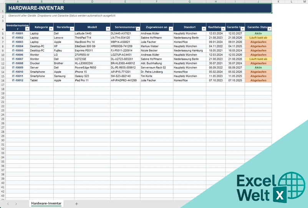Select column G header
308x208 pixels.
190,2
